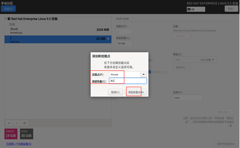240x148 pixels.
Task: Collapse the new Red Hat Enterprise Linux 9.5 install tree
Action: click(x=6, y=19)
